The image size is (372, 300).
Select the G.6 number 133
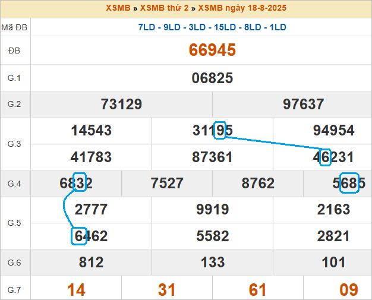[x=212, y=262]
